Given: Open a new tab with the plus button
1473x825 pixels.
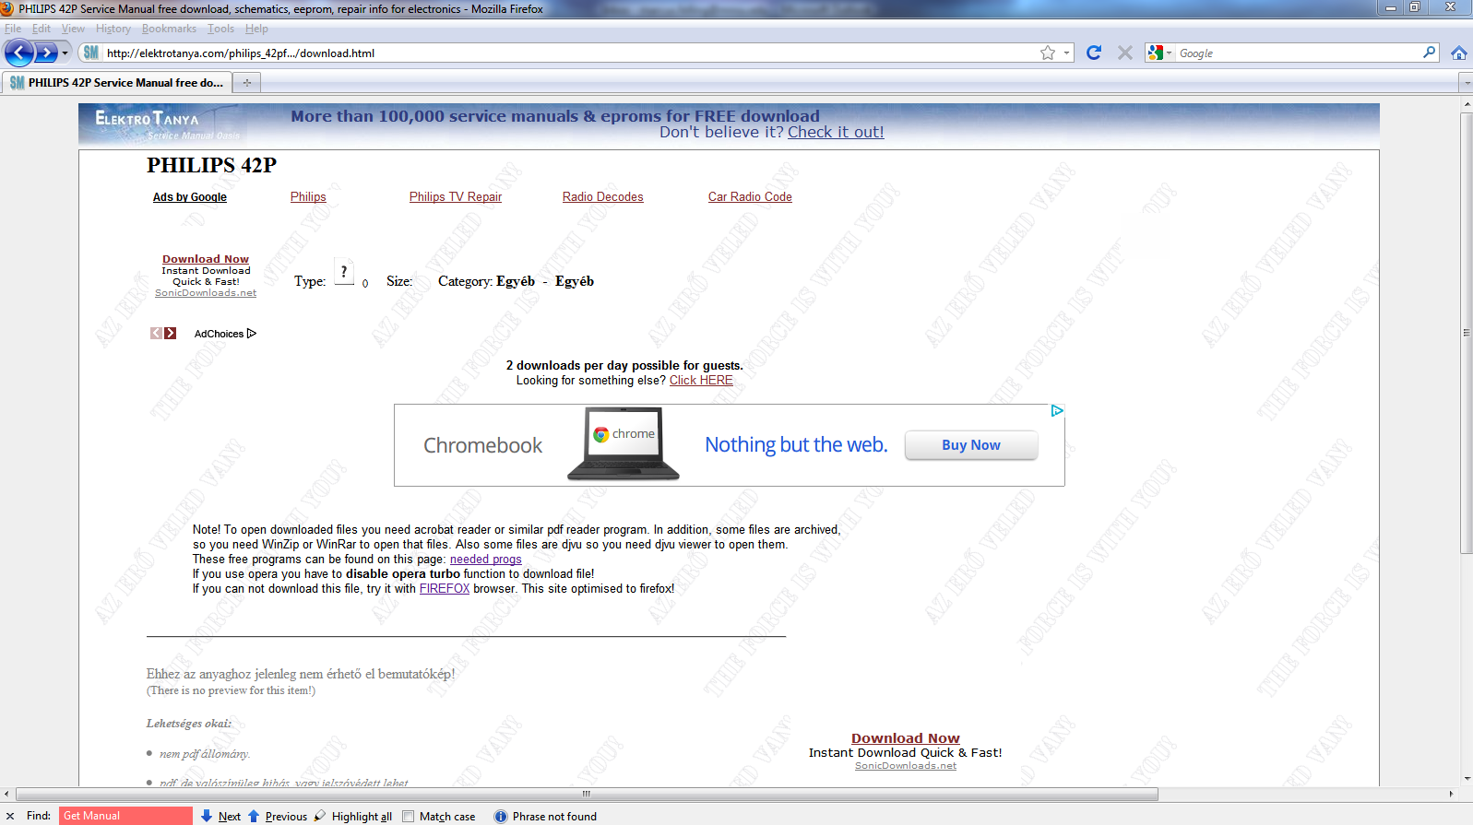Looking at the screenshot, I should tap(246, 83).
